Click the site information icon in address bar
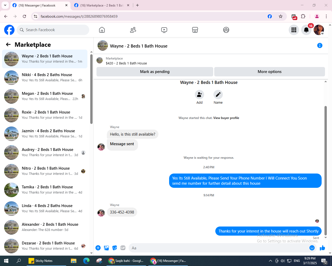 pyautogui.click(x=36, y=16)
